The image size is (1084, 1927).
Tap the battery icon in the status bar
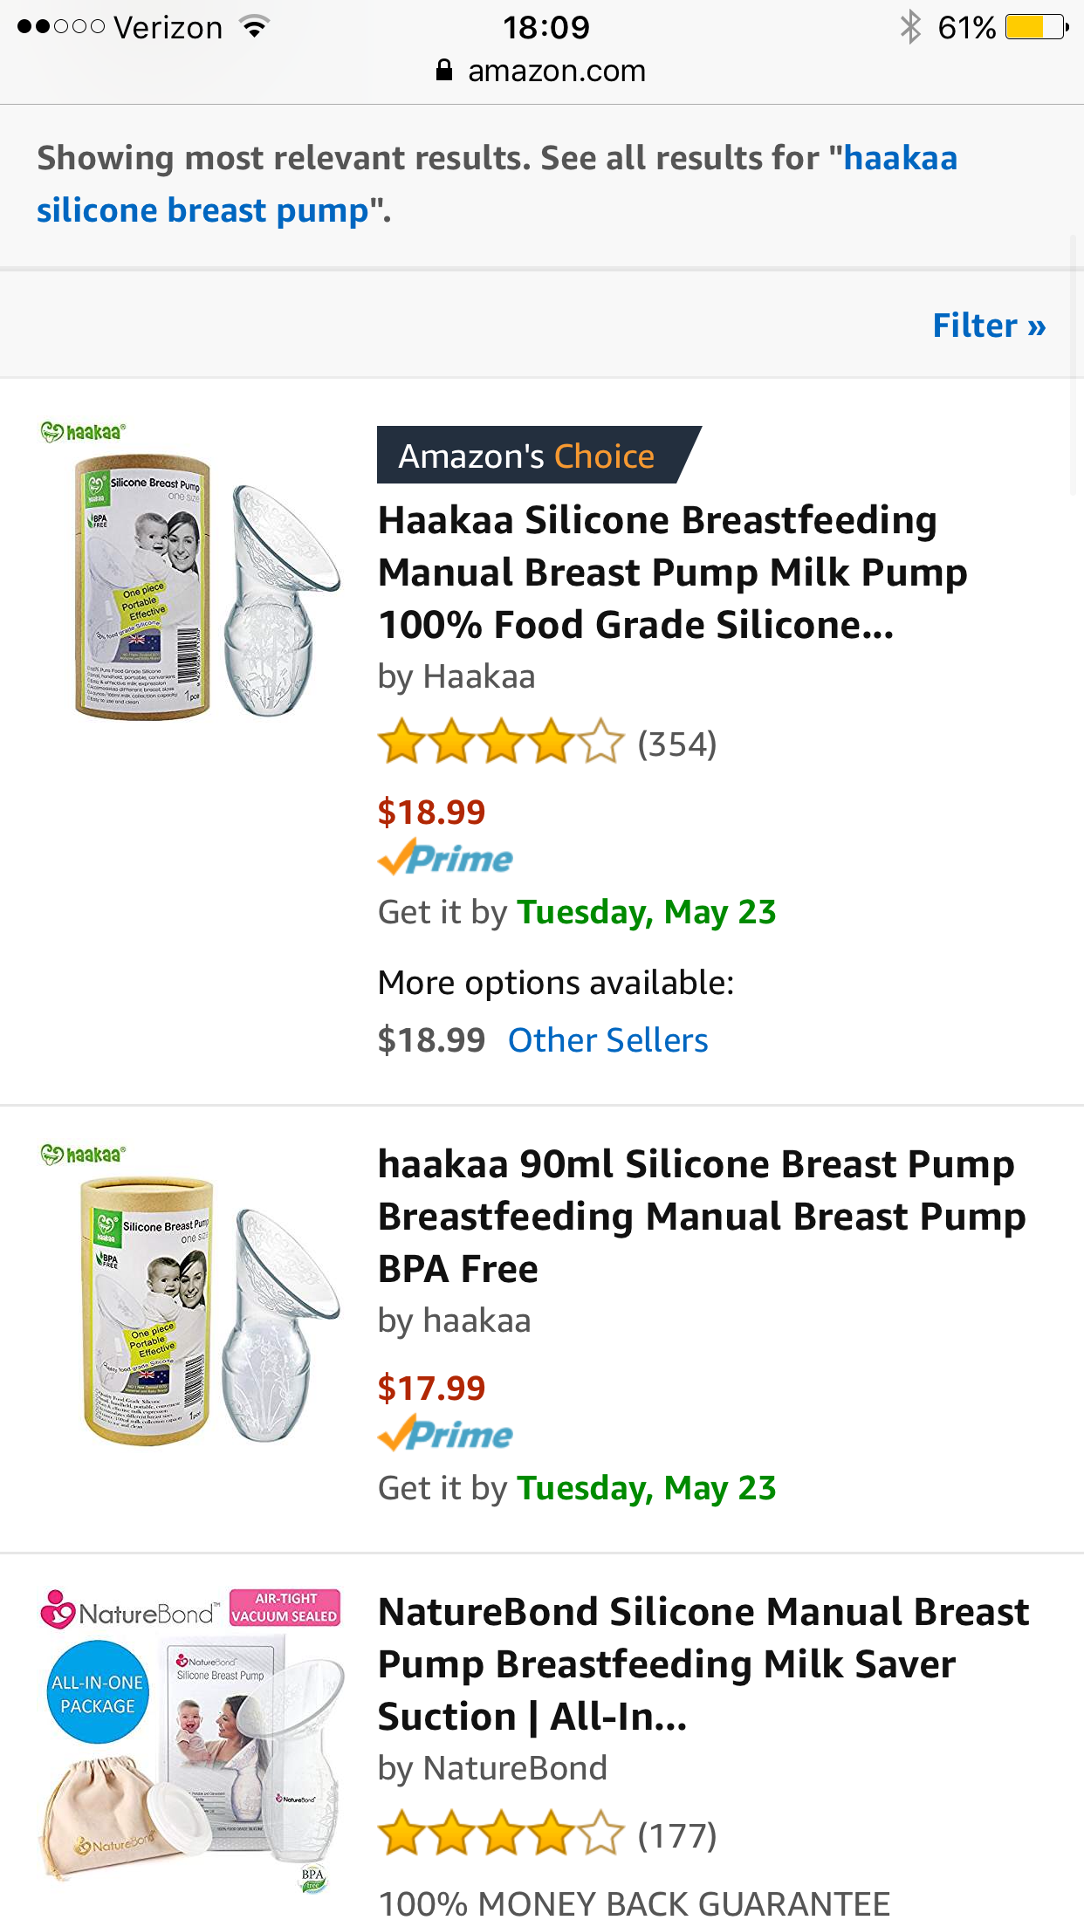pyautogui.click(x=1037, y=28)
